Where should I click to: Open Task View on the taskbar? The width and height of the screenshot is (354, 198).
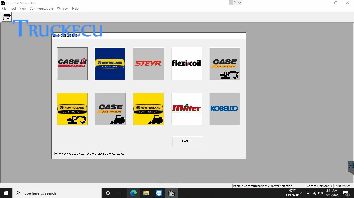[120, 193]
